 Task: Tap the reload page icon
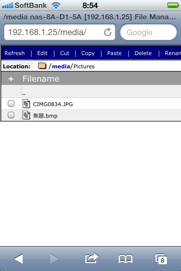pos(108,32)
